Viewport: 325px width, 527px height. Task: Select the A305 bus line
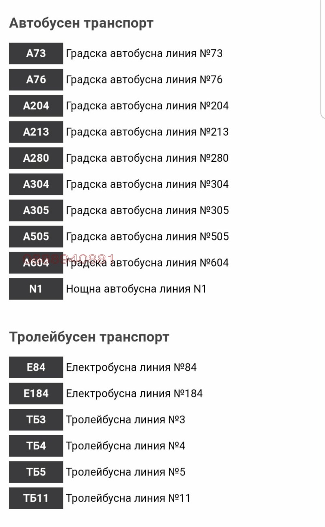[36, 210]
